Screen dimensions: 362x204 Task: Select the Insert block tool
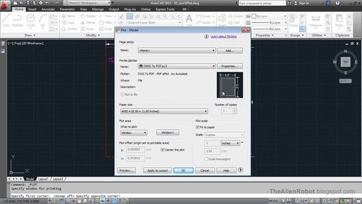(222, 20)
